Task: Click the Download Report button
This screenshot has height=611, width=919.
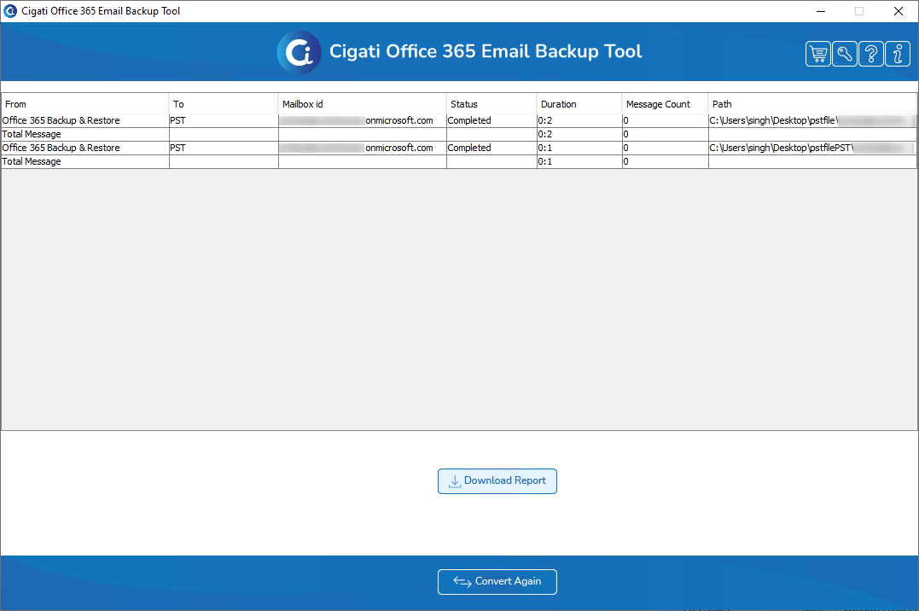Action: coord(497,480)
